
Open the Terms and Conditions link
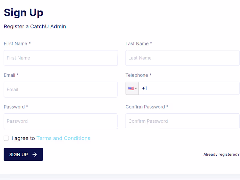[63, 138]
